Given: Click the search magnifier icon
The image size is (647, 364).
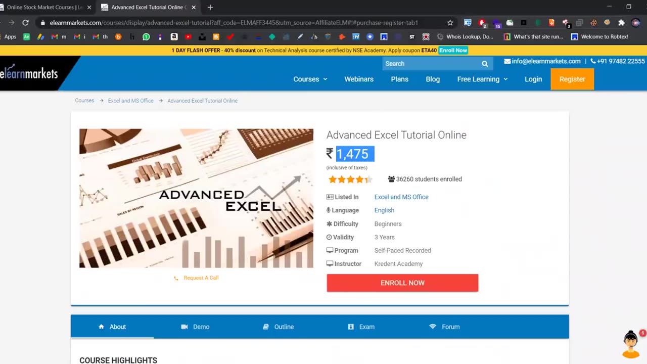Looking at the screenshot, I should 485,64.
